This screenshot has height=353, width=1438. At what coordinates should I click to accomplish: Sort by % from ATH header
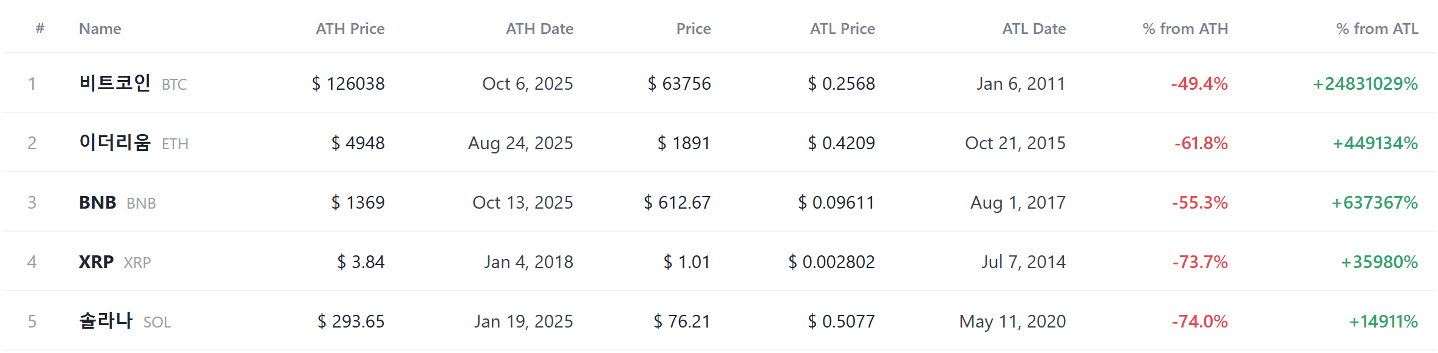[1185, 29]
